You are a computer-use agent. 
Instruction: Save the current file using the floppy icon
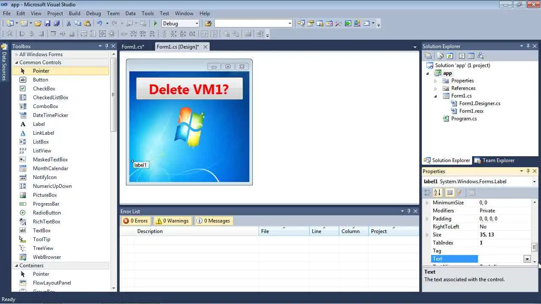coord(47,24)
